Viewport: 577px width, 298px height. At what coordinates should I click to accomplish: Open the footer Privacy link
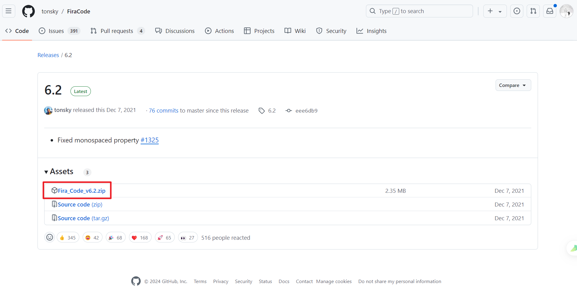pyautogui.click(x=221, y=281)
